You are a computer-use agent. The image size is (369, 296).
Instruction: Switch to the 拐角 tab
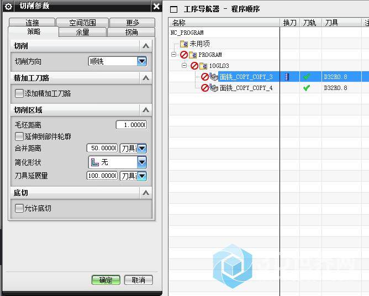pyautogui.click(x=131, y=32)
